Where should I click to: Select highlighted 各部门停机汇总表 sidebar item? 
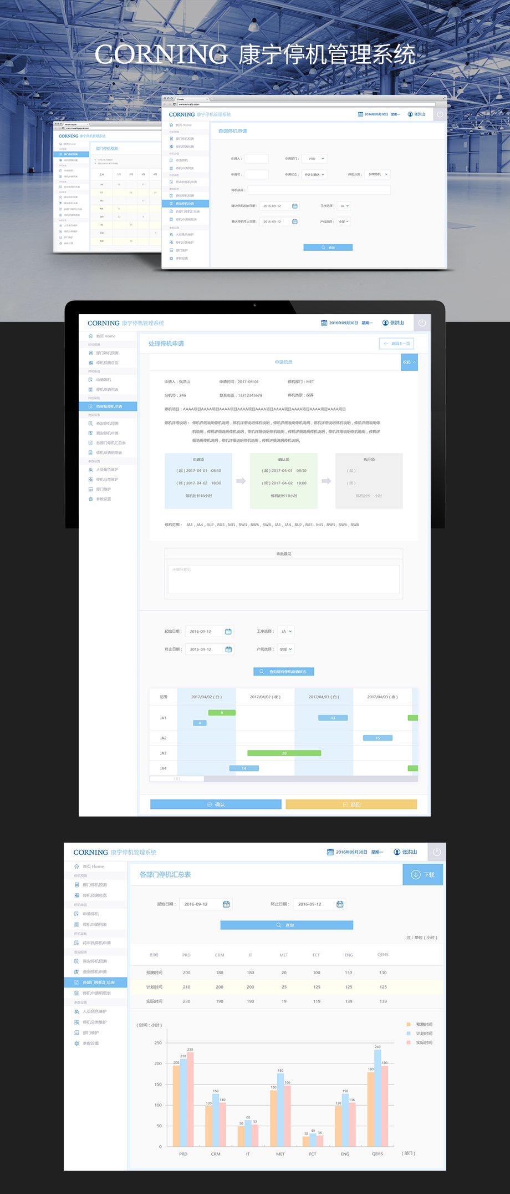(x=95, y=983)
